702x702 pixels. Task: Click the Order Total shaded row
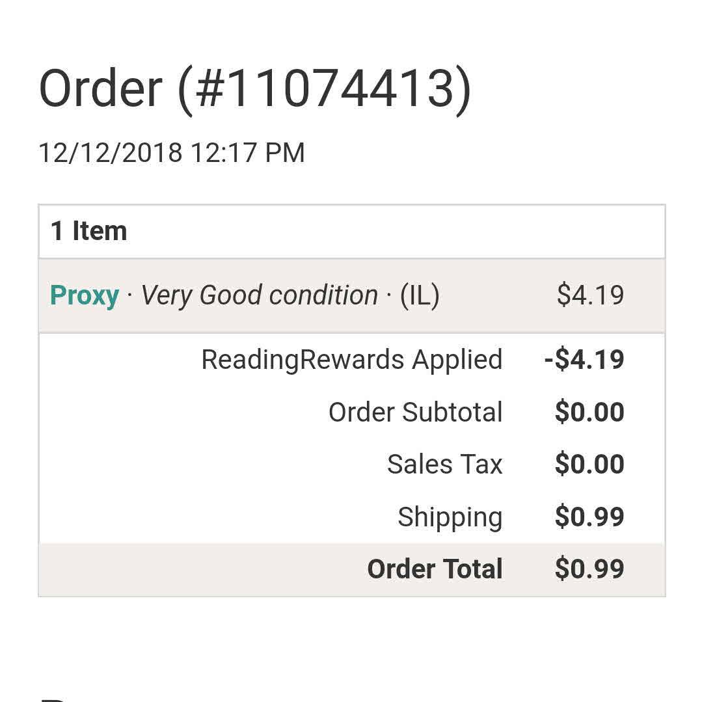tap(195, 569)
